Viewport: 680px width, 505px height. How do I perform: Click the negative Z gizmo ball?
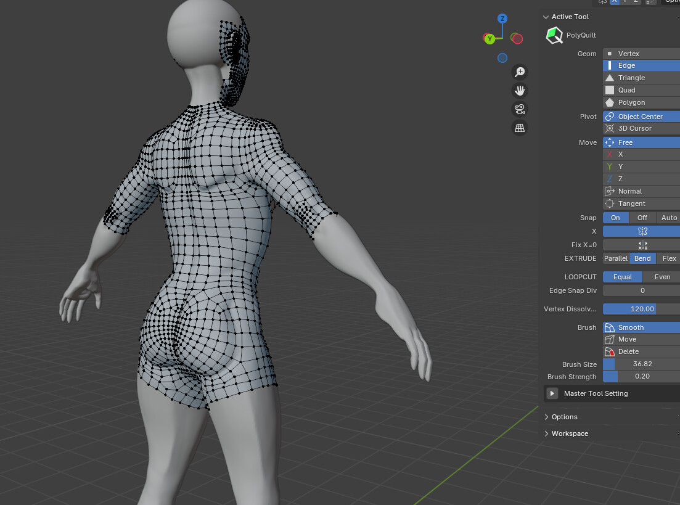coord(502,58)
